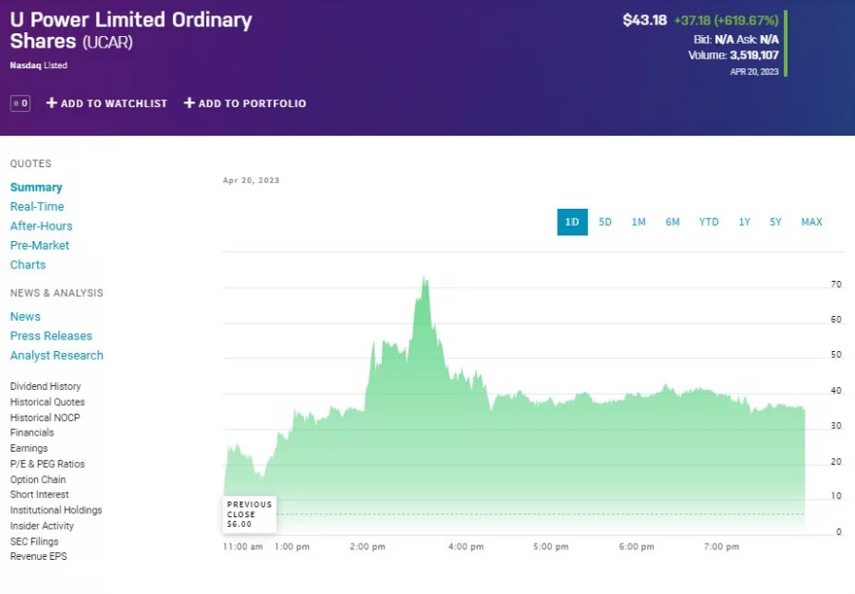View Institutional Holdings data

[57, 510]
